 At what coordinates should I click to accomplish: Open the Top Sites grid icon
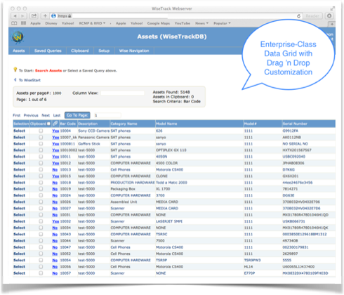(x=23, y=23)
